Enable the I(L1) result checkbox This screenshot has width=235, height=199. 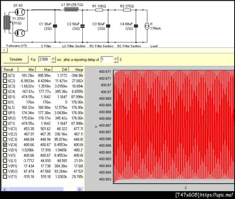(x=5, y=108)
